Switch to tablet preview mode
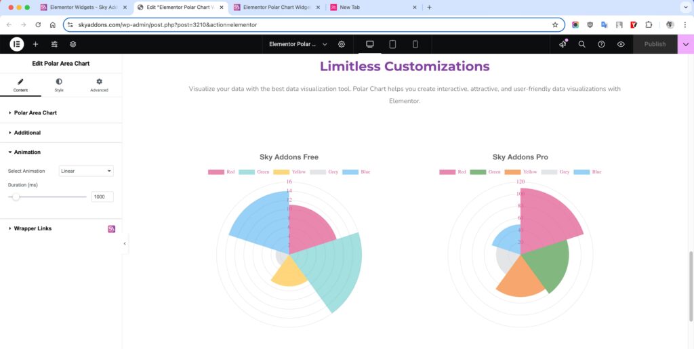 click(x=392, y=44)
